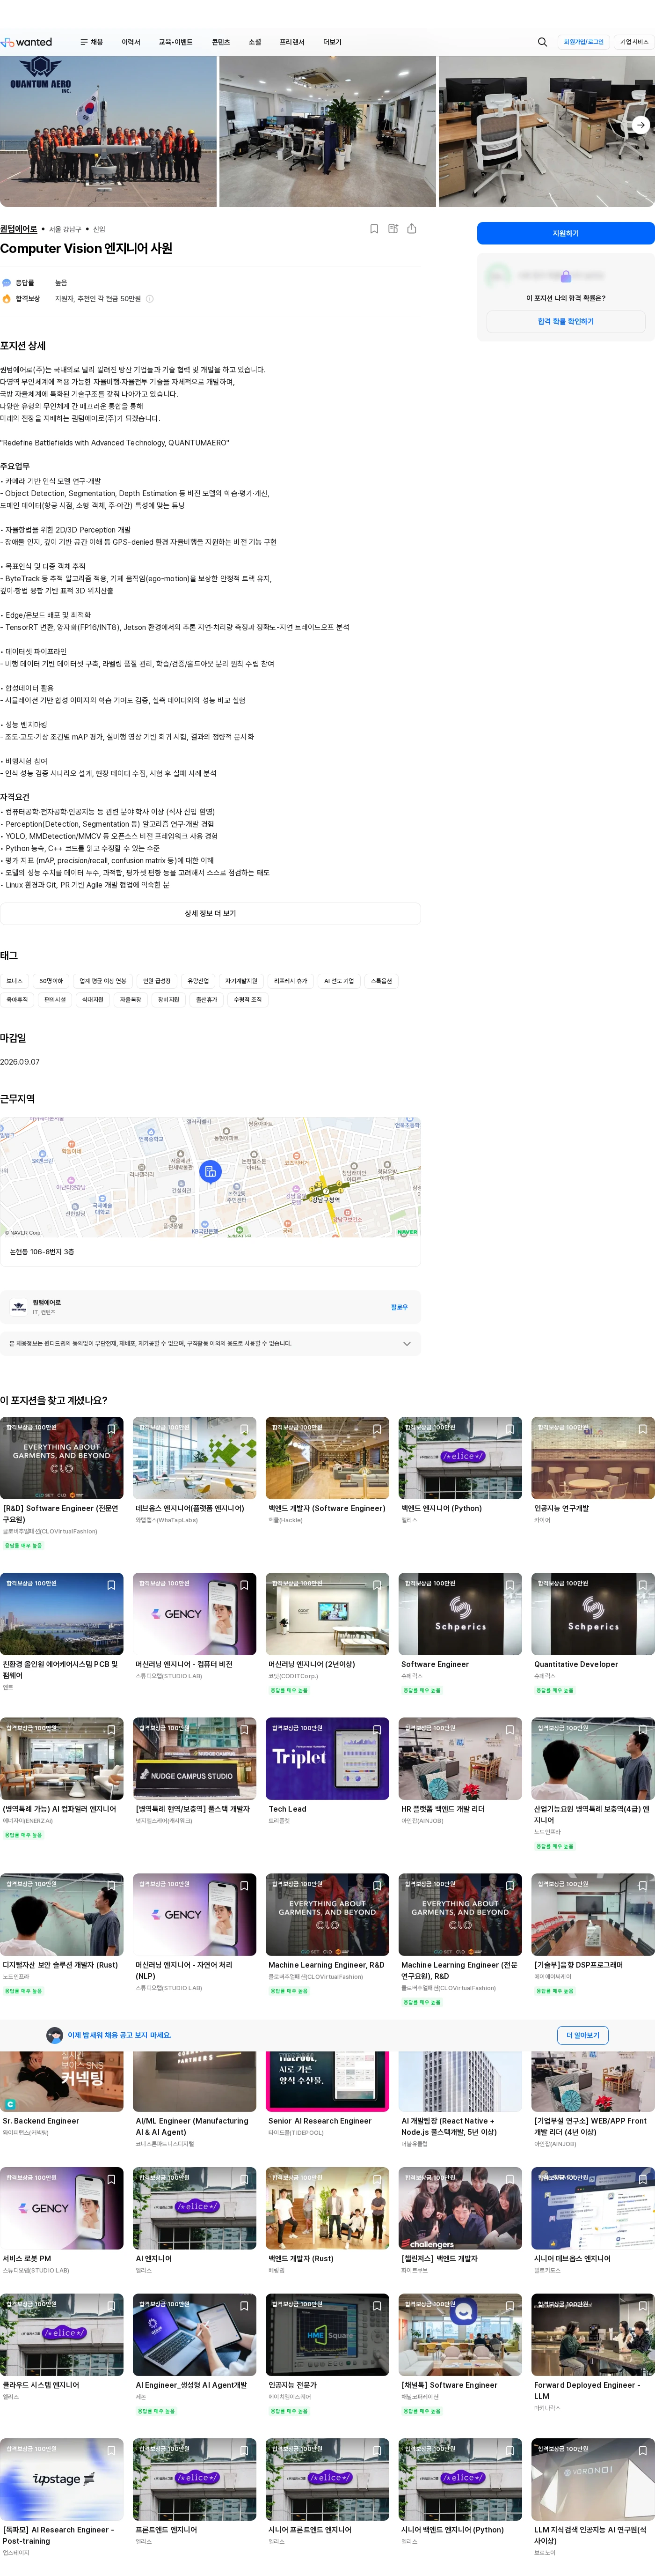Click the 육아휴직 tag
The width and height of the screenshot is (655, 2576).
pos(17,1000)
